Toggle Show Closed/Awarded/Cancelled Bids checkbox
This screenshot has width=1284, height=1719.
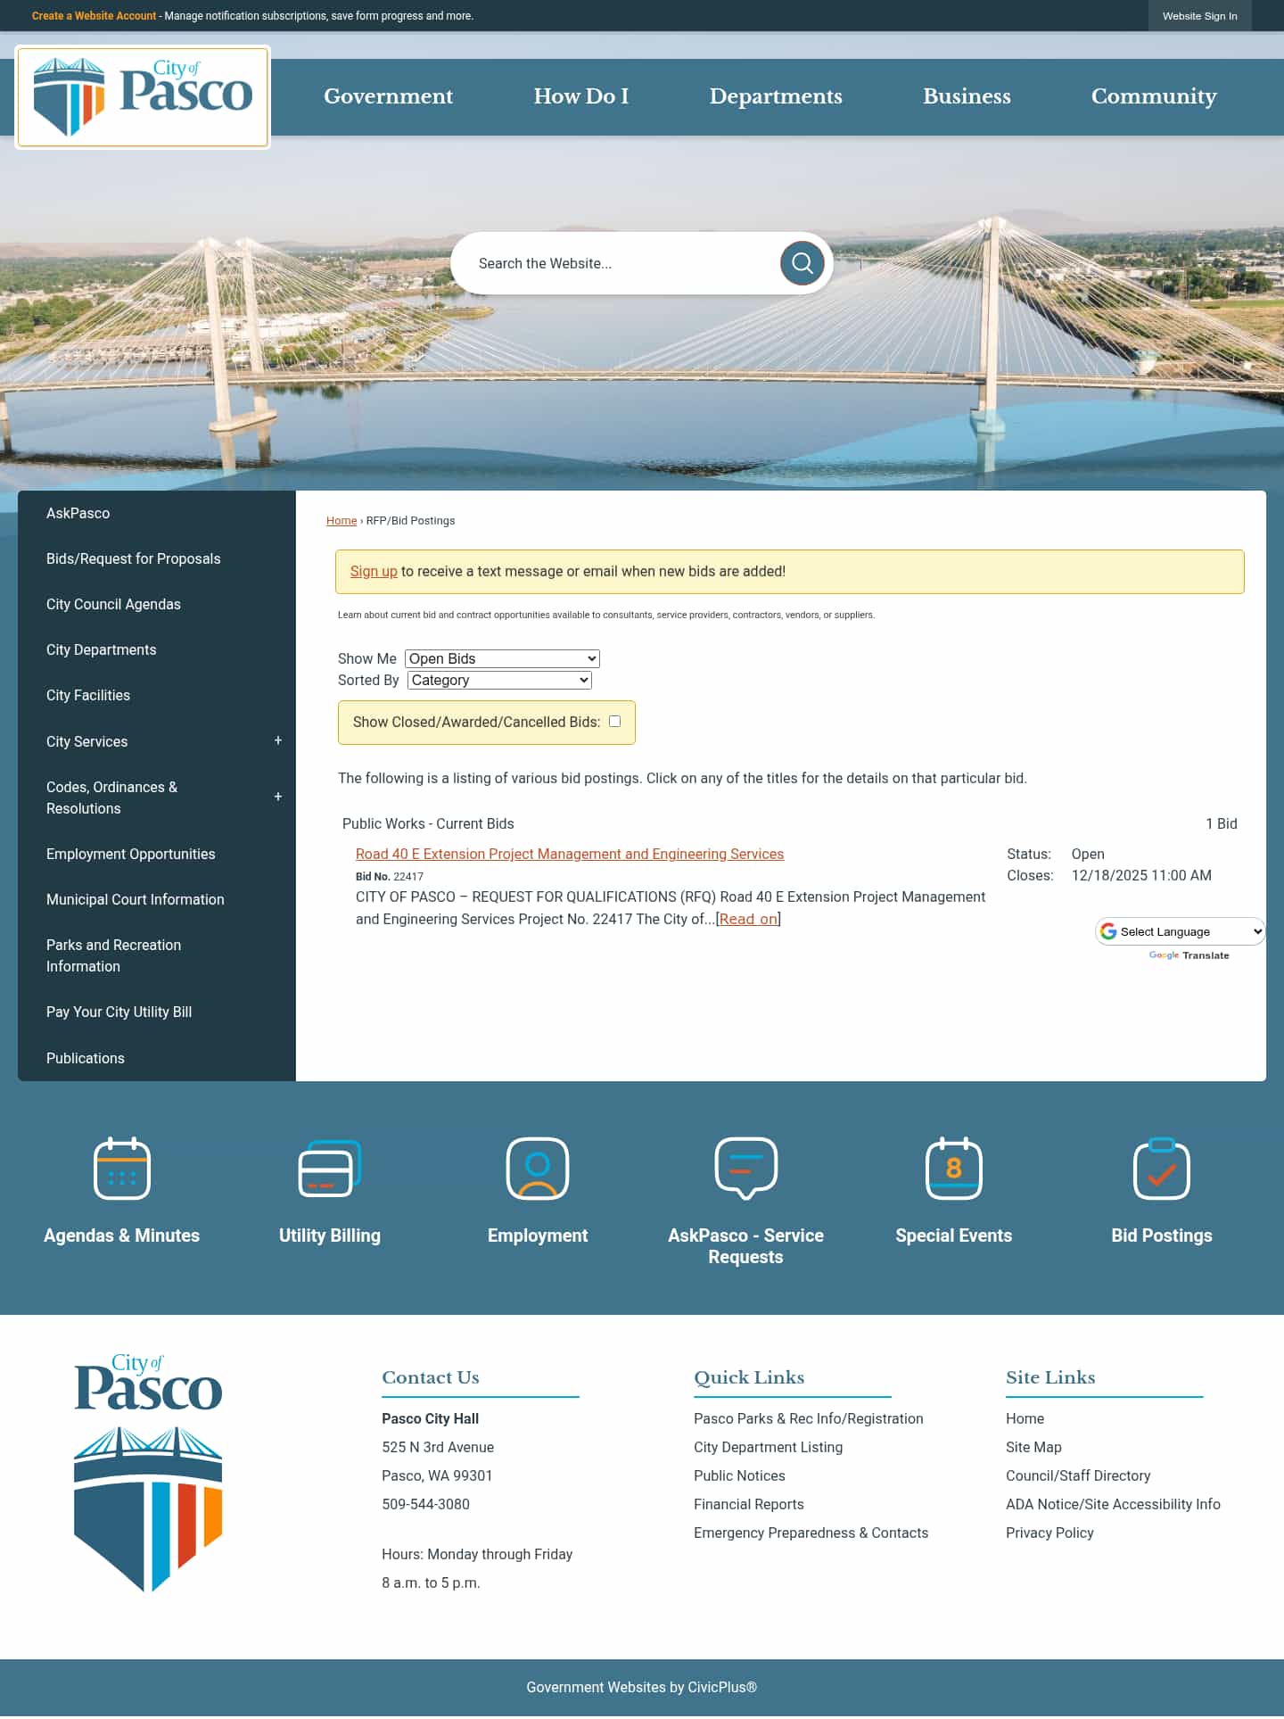click(614, 722)
